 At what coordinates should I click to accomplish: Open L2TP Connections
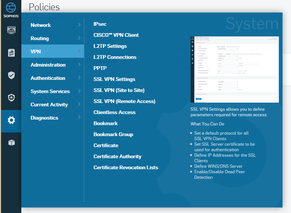115,57
